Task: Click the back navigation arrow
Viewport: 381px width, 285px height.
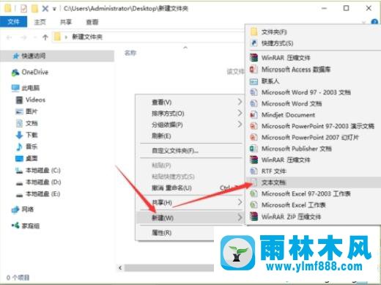Action: (10, 37)
